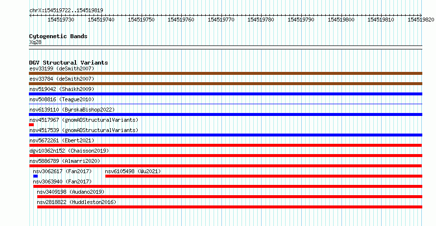Open the nsv3409198 (Audano2019) label
This screenshot has width=436, height=226.
(x=71, y=192)
